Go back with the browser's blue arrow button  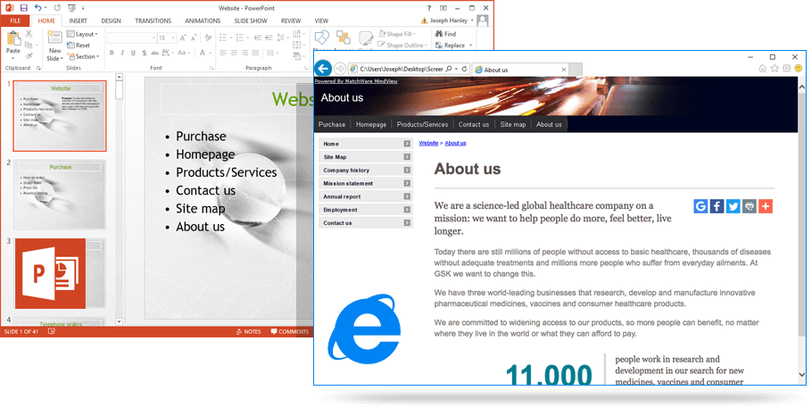point(323,69)
